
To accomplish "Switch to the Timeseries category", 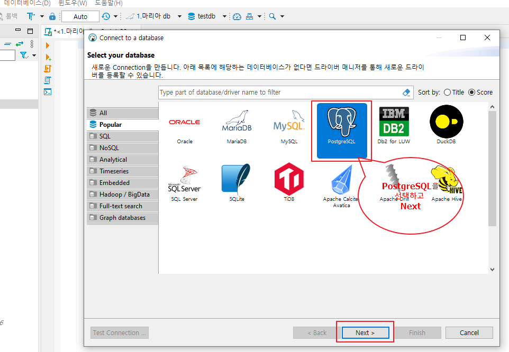I will pyautogui.click(x=123, y=171).
